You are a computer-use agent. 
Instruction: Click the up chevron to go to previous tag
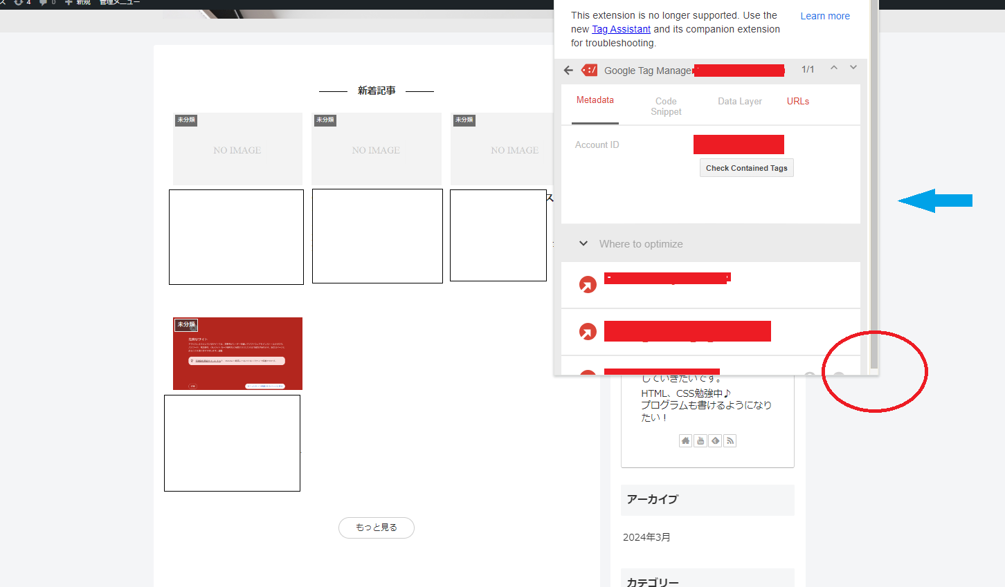(833, 67)
